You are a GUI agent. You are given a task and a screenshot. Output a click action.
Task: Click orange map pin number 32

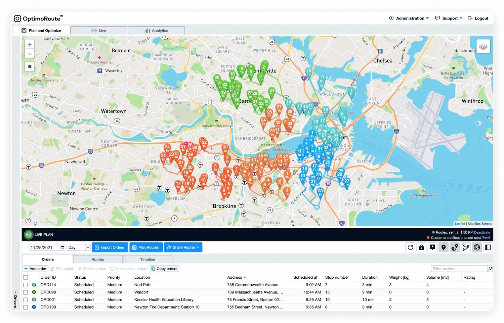click(204, 144)
